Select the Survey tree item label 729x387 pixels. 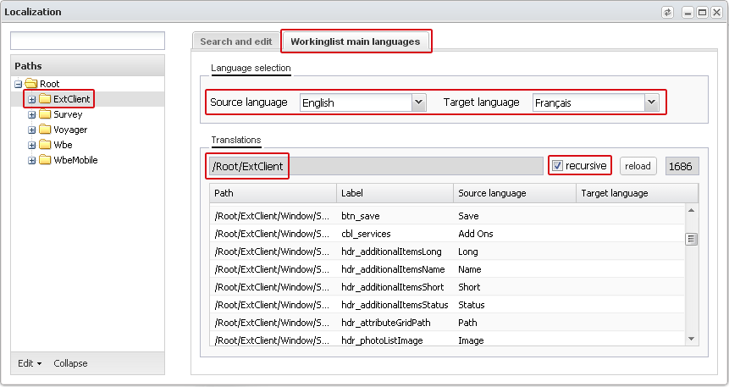point(68,114)
